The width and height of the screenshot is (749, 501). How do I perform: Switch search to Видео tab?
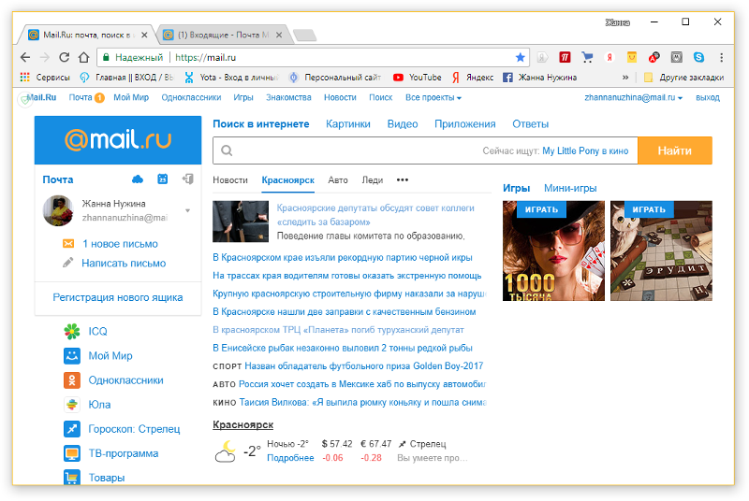403,124
